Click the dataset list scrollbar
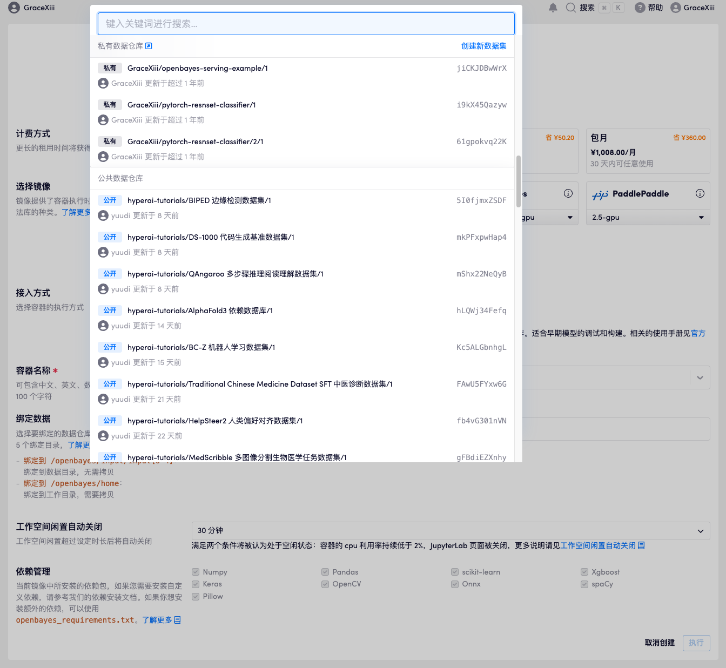726x668 pixels. (x=519, y=181)
